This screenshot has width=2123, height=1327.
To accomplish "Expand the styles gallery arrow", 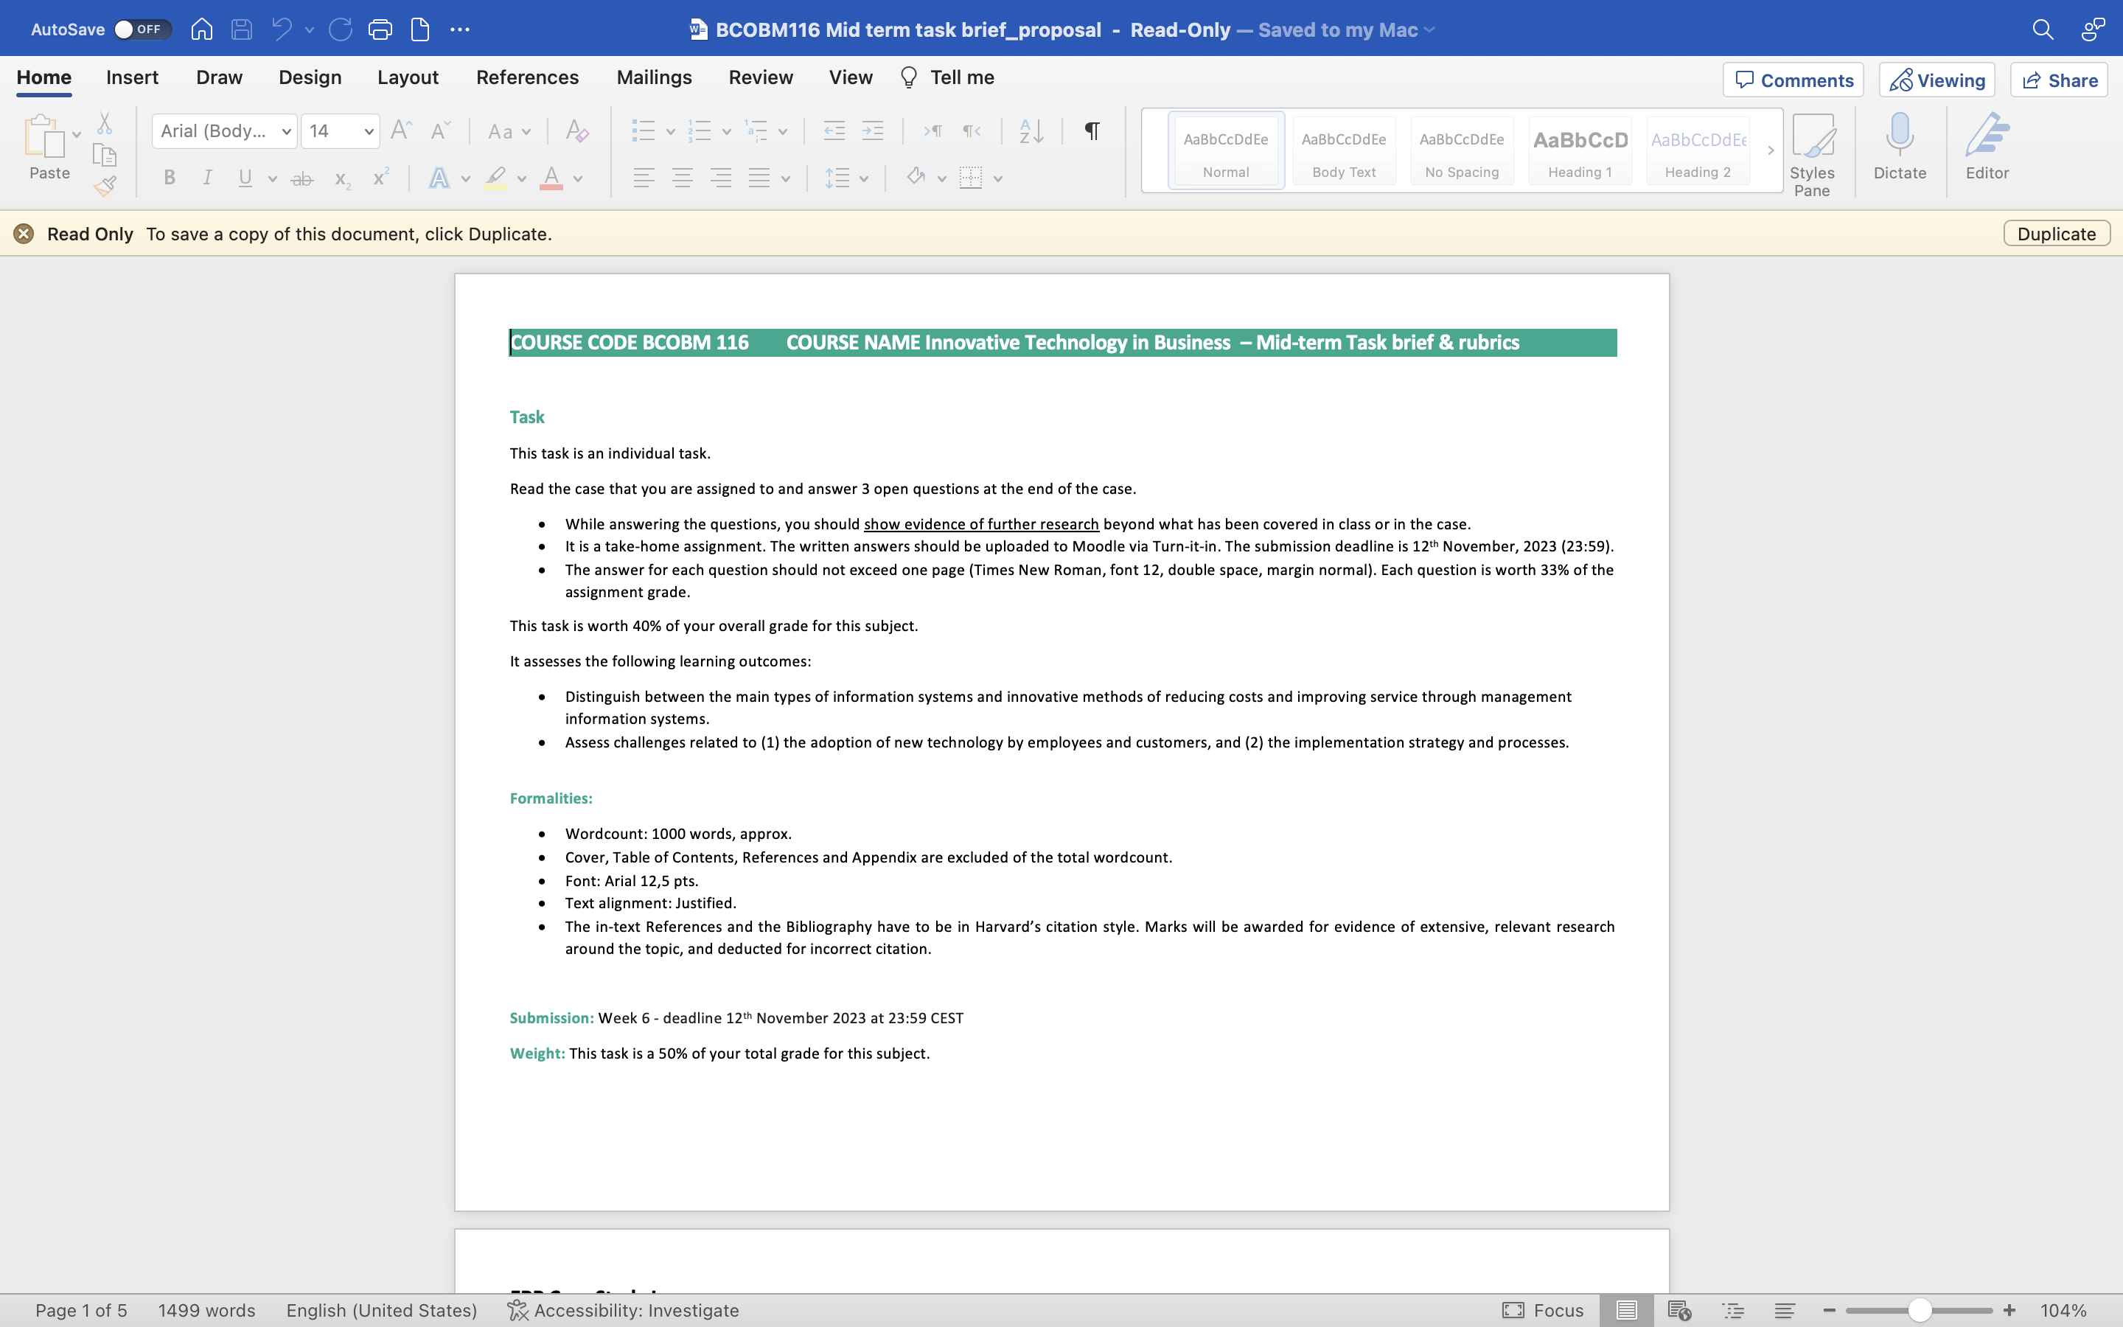I will click(x=1771, y=150).
